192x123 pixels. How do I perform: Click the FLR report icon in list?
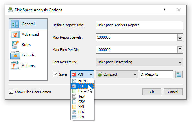(x=74, y=112)
